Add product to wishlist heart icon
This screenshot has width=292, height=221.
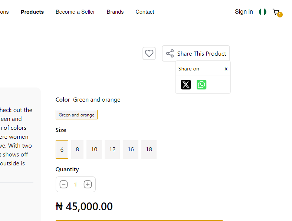pos(149,53)
